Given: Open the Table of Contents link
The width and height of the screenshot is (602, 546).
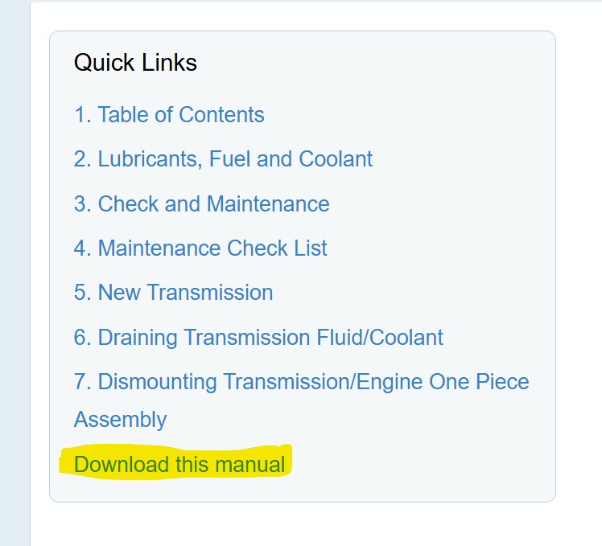Looking at the screenshot, I should point(169,115).
